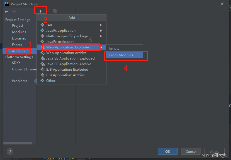Choose Empty from the submenu
The image size is (231, 160).
point(124,48)
